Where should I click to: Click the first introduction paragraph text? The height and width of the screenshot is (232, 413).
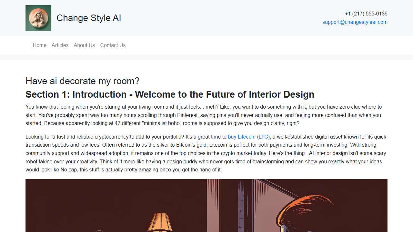[203, 115]
